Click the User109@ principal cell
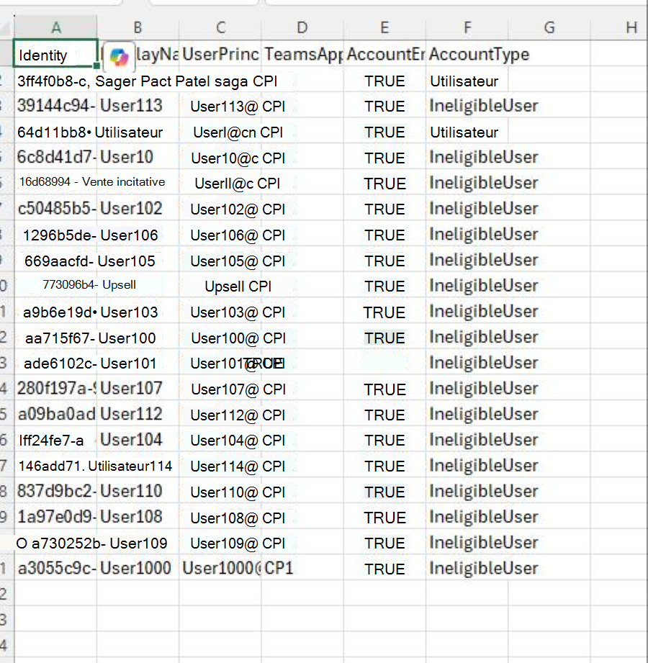 point(223,544)
